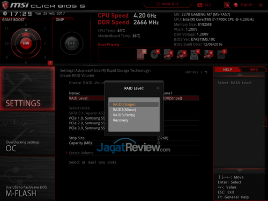The image size is (268, 201).
Task: Click the Game Boost question mark help icon
Action: pyautogui.click(x=50, y=63)
